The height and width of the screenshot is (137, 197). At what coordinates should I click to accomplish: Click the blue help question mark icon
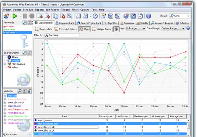click(x=149, y=16)
